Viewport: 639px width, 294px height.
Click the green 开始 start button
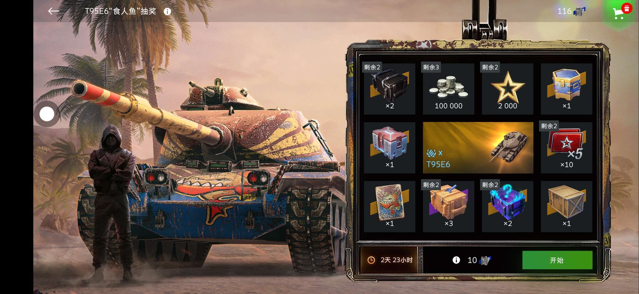557,260
